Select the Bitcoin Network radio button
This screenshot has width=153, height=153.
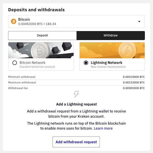15,63
